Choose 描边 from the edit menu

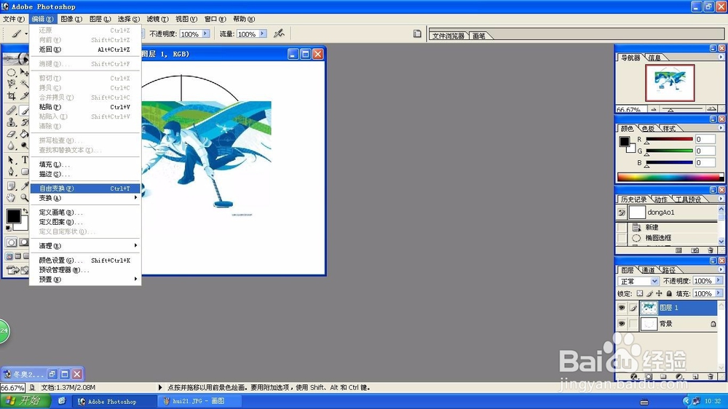click(x=85, y=174)
